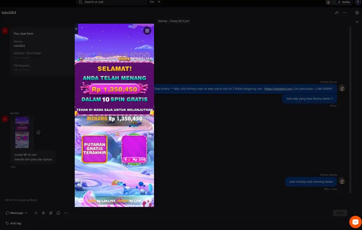Attach a file with the paperclip icon
Image resolution: width=362 pixels, height=230 pixels.
click(51, 213)
